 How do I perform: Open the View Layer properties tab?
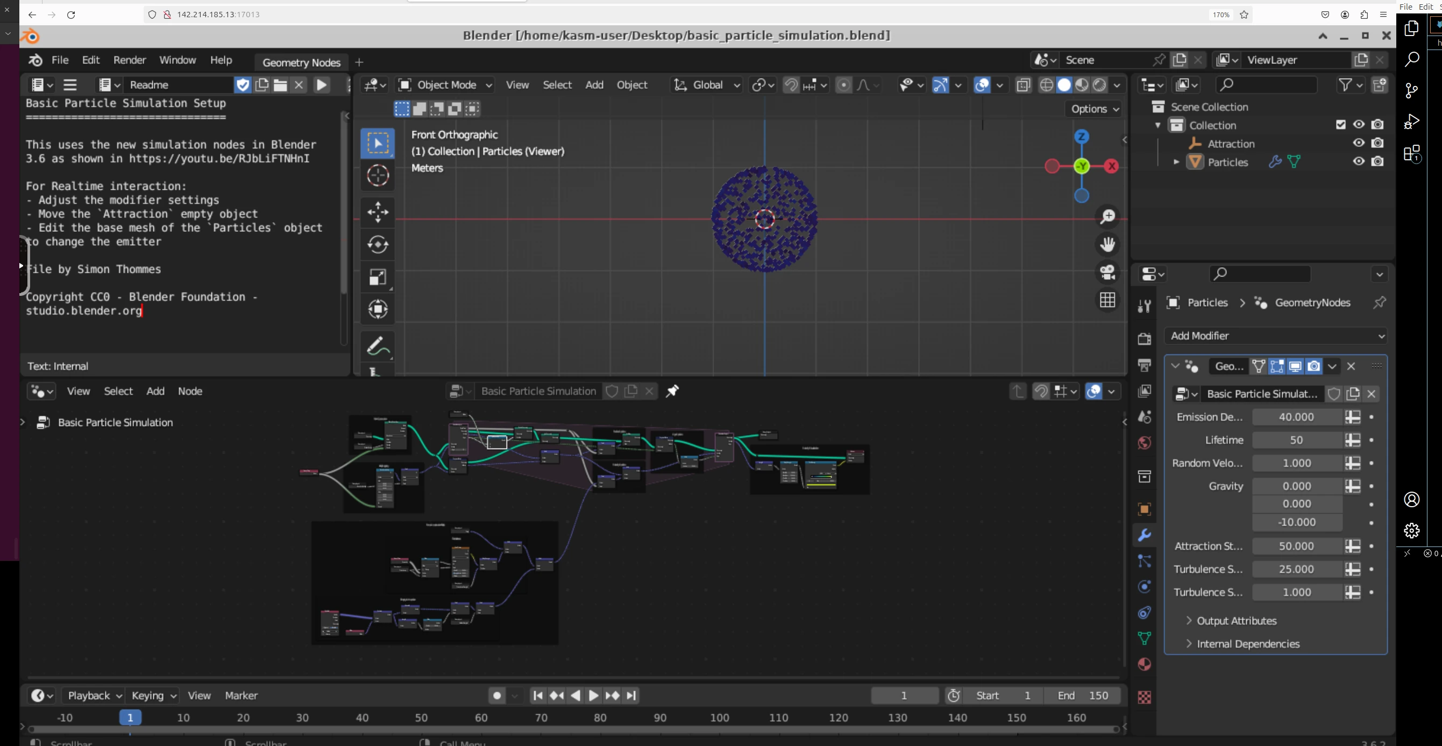point(1145,390)
